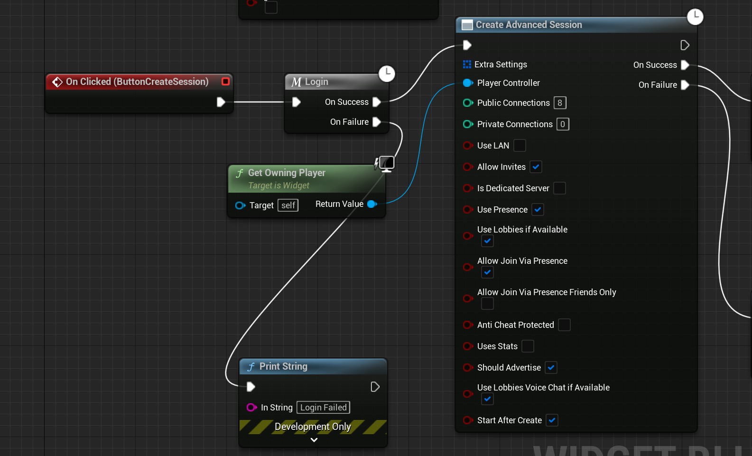The width and height of the screenshot is (752, 456).
Task: Click the Private Connections value field
Action: click(x=563, y=124)
